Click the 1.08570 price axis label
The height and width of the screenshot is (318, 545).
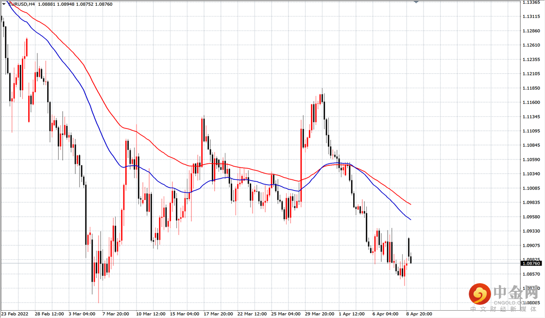point(531,274)
